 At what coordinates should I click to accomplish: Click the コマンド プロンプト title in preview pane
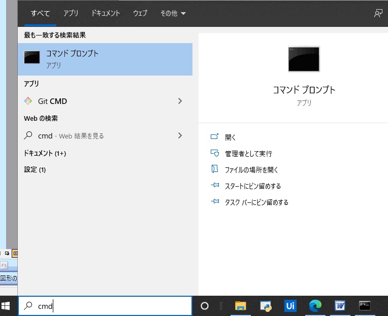[x=304, y=90]
